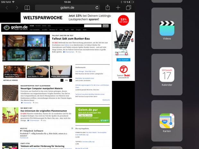This screenshot has width=199, height=149.
Task: Expand the 'mehr...' top themes menu
Action: point(85,30)
